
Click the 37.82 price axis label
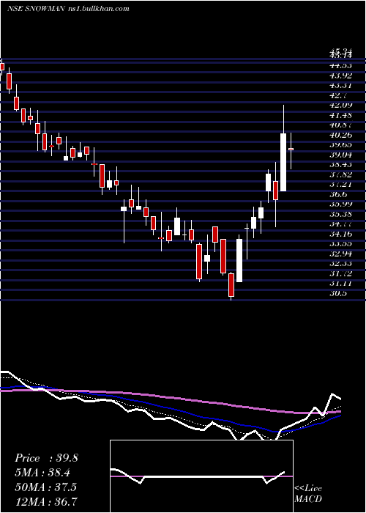[x=340, y=174]
